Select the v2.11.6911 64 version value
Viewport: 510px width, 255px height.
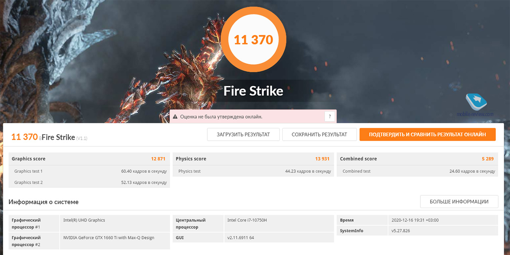point(242,238)
